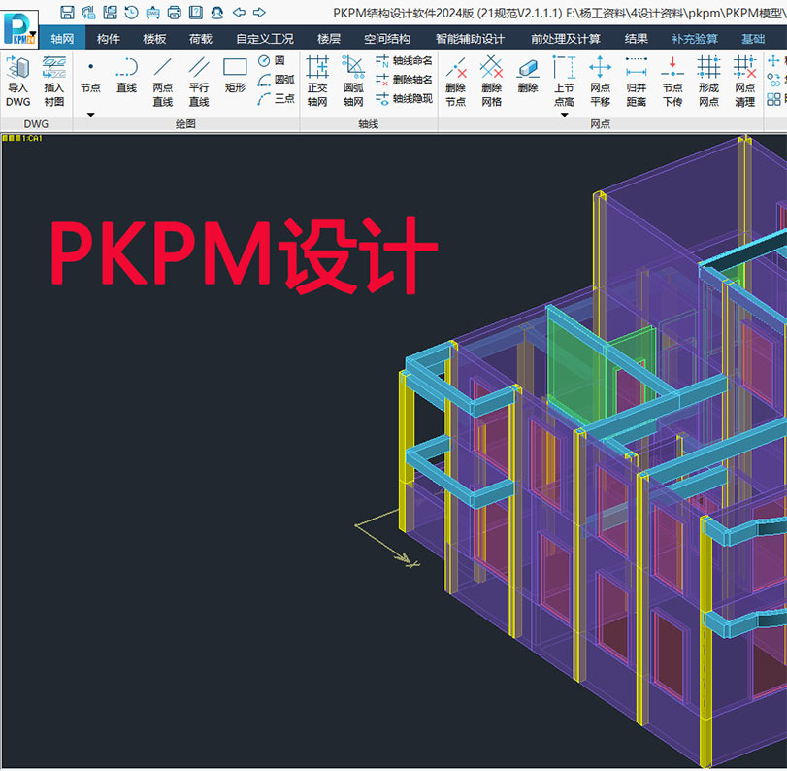Image resolution: width=787 pixels, height=771 pixels.
Task: Select the 自定义工况 tab
Action: pos(265,39)
